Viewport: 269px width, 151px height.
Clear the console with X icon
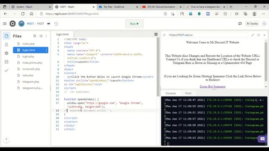pos(261,100)
